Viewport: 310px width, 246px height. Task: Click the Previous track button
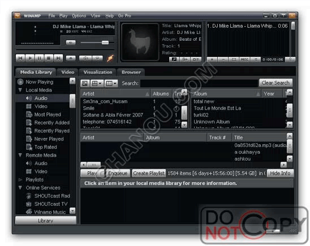tap(20, 58)
